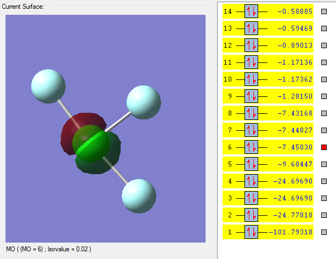Select energy value -0.59469
Image resolution: width=336 pixels, height=259 pixels.
click(x=295, y=28)
